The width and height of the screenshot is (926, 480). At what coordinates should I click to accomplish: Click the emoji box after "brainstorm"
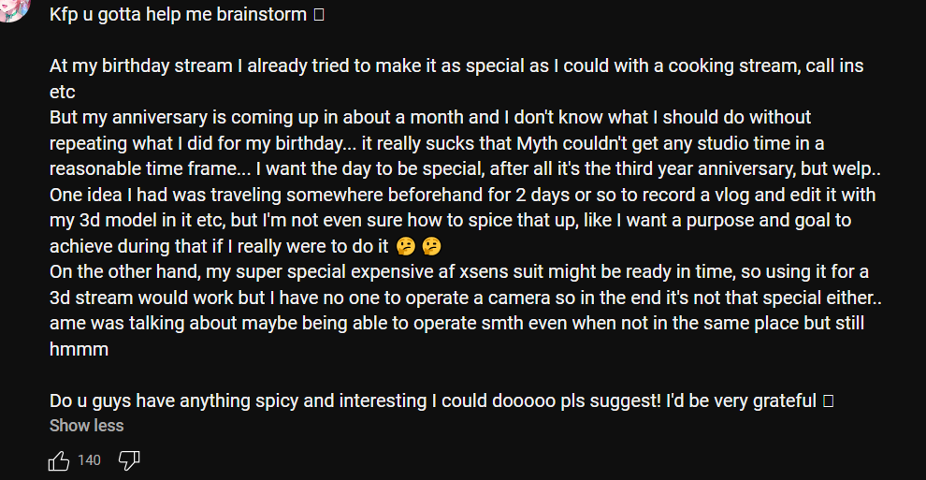click(x=319, y=15)
